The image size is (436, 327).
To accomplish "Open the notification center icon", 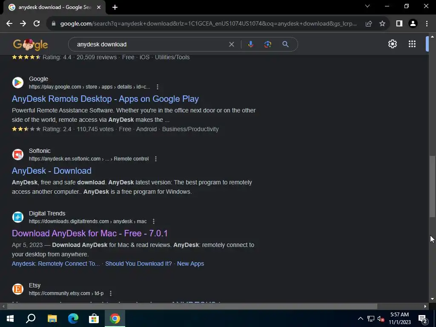I will click(423, 318).
